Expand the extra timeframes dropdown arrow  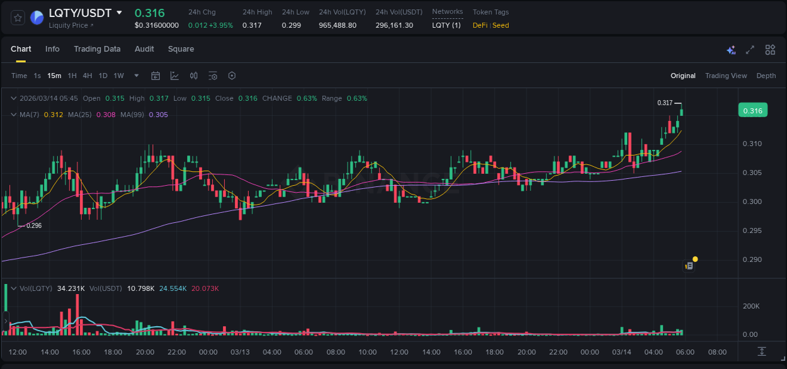[135, 76]
